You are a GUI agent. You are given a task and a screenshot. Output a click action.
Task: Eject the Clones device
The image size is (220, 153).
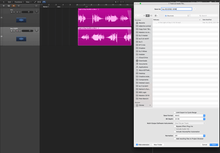click(150, 105)
